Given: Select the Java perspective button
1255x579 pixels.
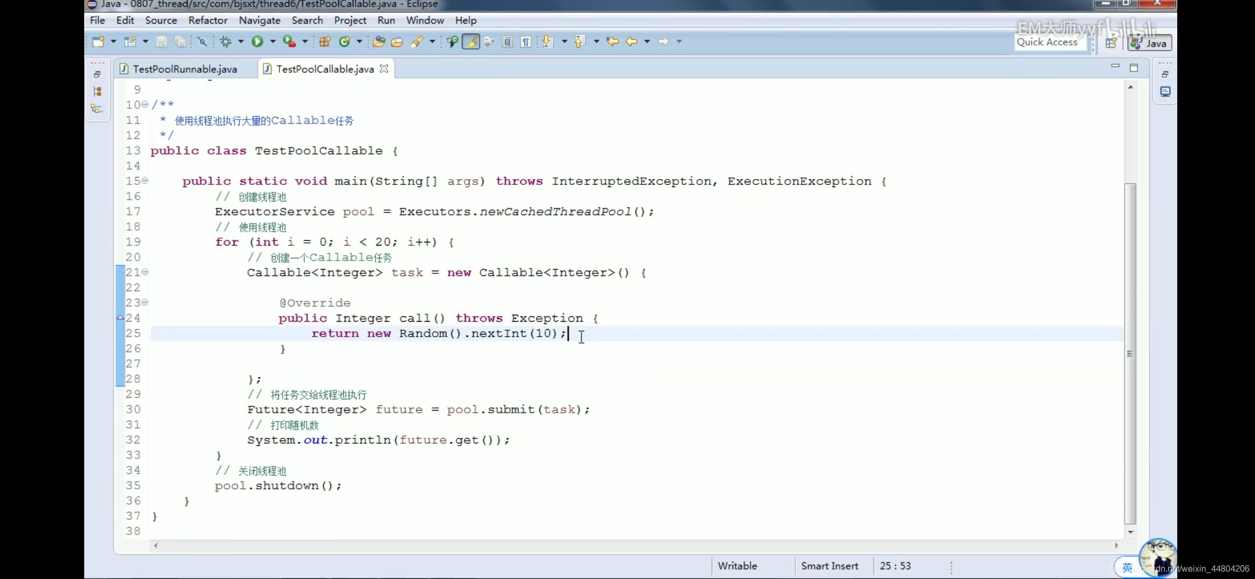Looking at the screenshot, I should pyautogui.click(x=1150, y=43).
